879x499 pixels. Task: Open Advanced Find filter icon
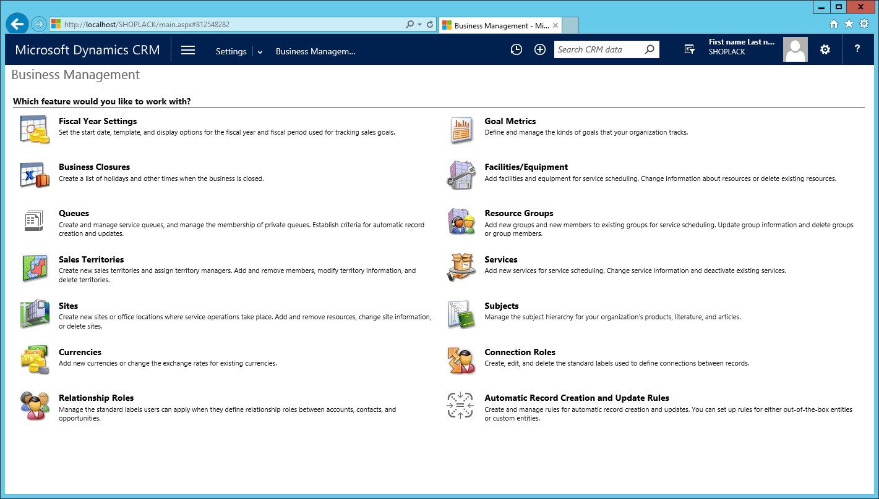point(690,49)
